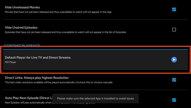This screenshot has width=191, height=108.
Task: Select Auto Play Next Episode title
Action: pyautogui.click(x=29, y=98)
